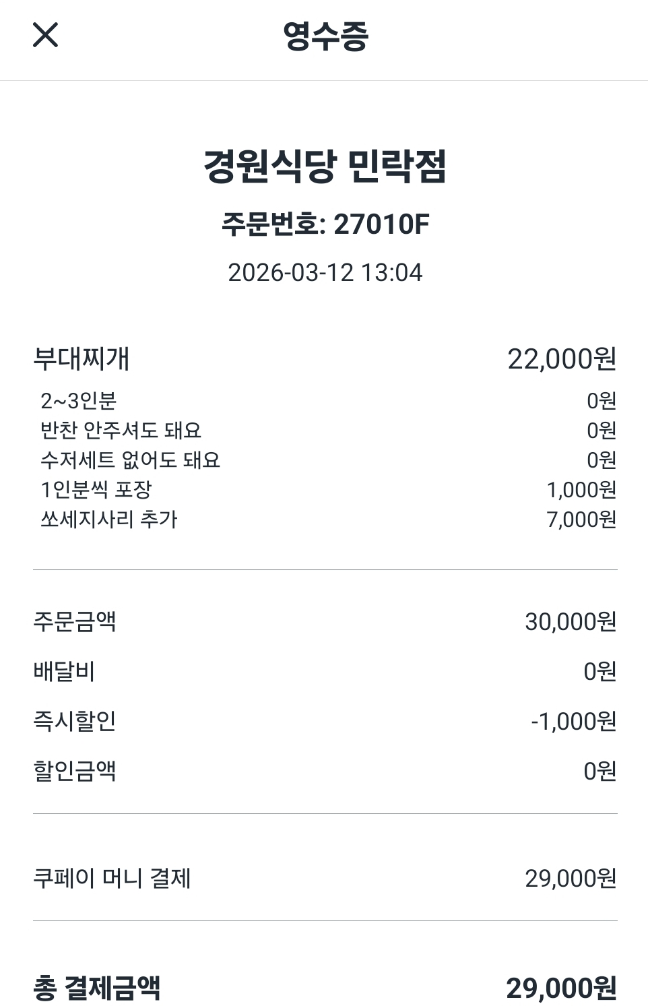Click the order date 2026-03-12 13:04
The width and height of the screenshot is (648, 1006).
click(325, 272)
